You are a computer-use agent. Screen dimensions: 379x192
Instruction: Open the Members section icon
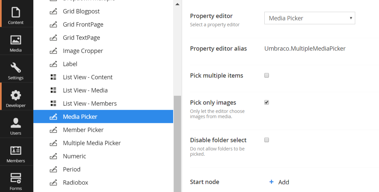[x=16, y=151]
